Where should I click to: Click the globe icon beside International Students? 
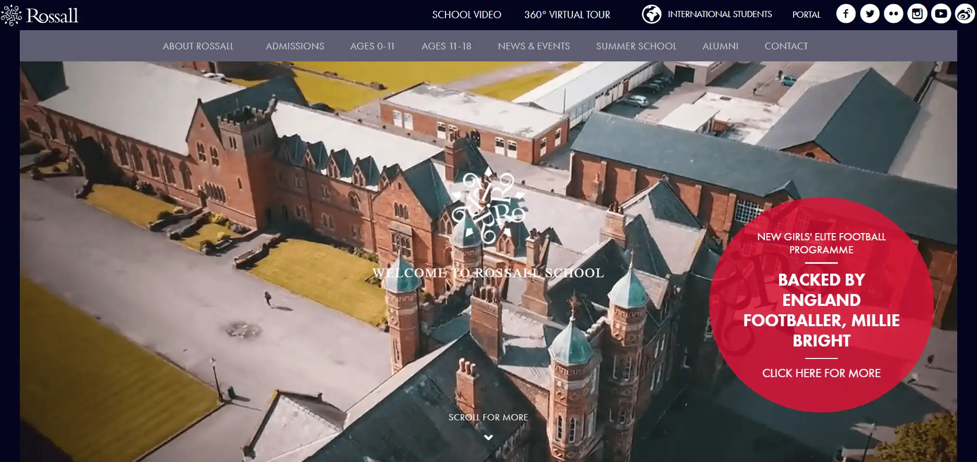click(651, 14)
